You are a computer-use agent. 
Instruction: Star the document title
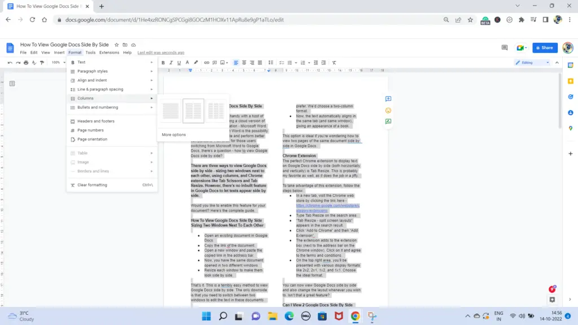[x=116, y=45]
